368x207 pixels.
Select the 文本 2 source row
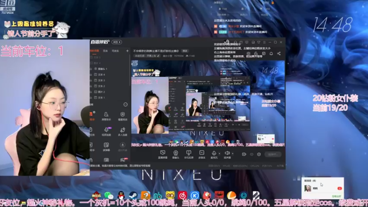coord(109,86)
